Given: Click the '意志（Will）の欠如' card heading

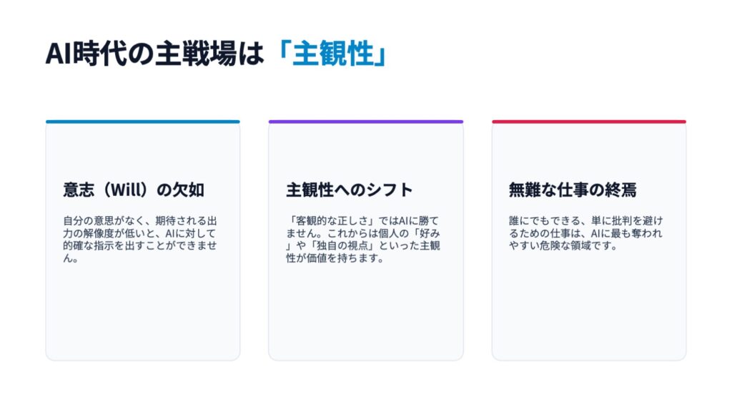Looking at the screenshot, I should pyautogui.click(x=134, y=190).
